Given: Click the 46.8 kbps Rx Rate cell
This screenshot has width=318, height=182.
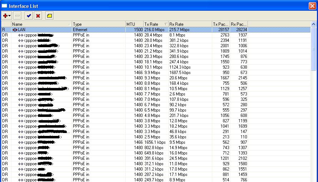Looking at the screenshot, I should pos(178,132).
